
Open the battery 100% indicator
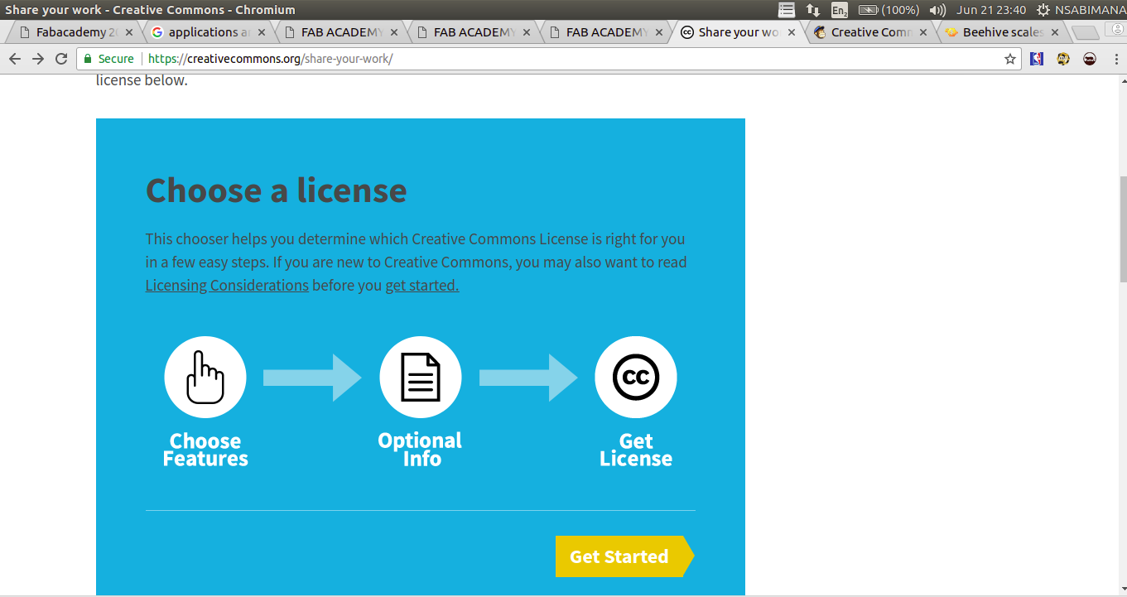tap(889, 10)
